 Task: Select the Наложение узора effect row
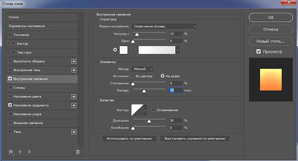(x=42, y=114)
